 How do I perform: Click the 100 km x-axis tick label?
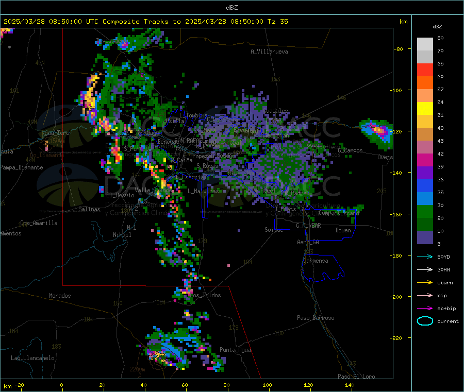(267, 385)
